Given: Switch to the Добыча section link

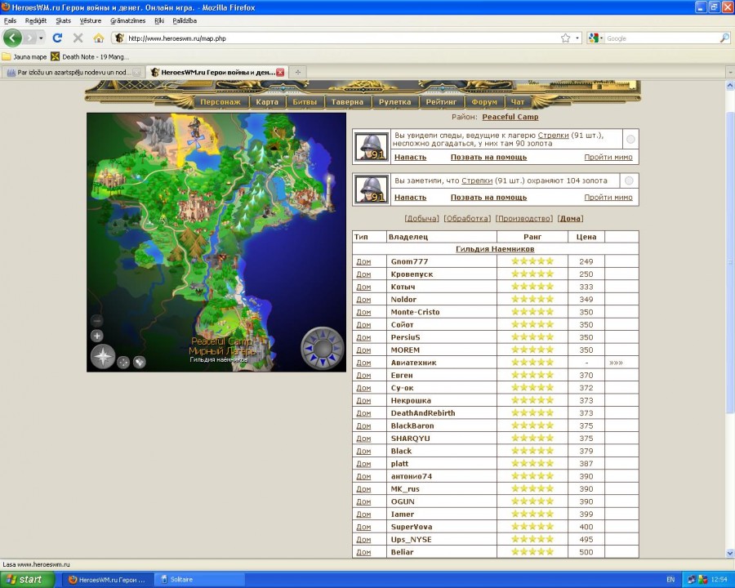Looking at the screenshot, I should tap(422, 219).
